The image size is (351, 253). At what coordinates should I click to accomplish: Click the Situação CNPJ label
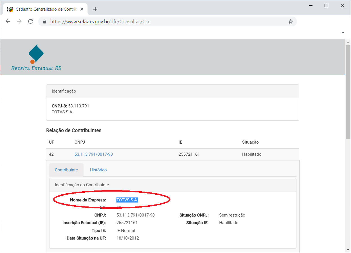(x=194, y=215)
